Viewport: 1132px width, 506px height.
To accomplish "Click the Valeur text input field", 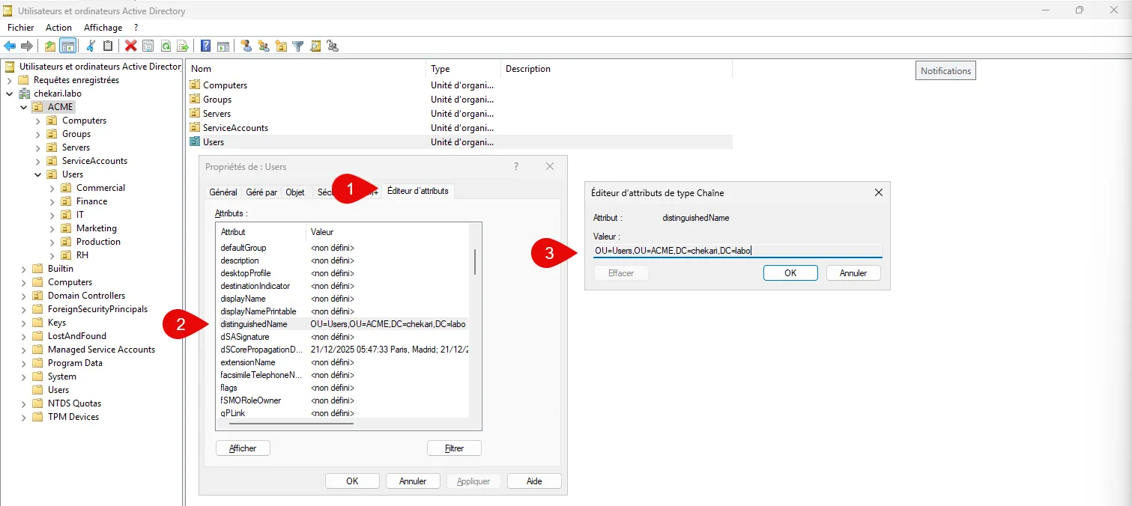I will (737, 251).
